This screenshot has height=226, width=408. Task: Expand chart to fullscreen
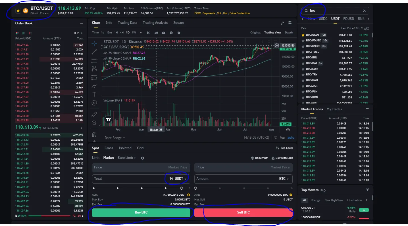click(282, 23)
